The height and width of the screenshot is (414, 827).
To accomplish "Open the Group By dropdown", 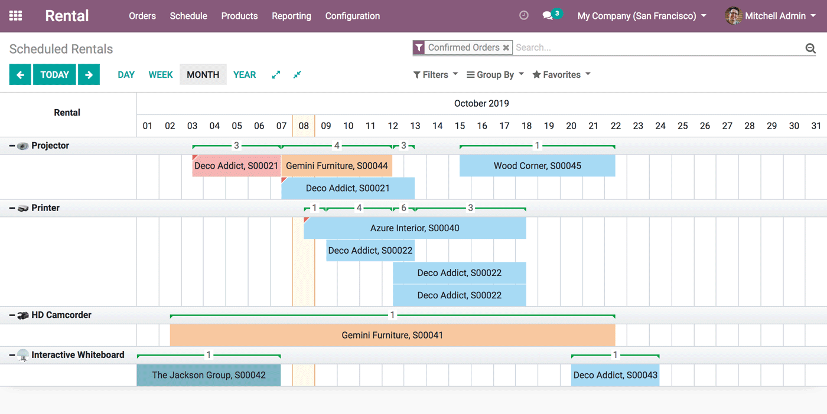I will 495,75.
